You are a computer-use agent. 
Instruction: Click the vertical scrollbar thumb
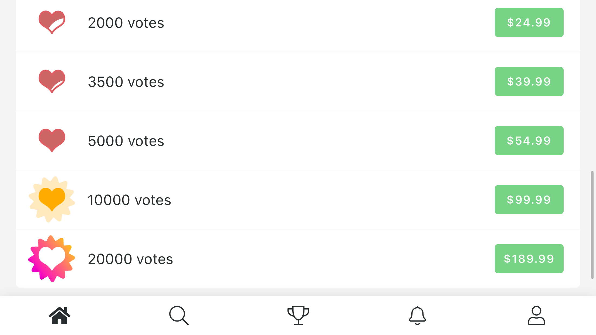[x=592, y=225]
